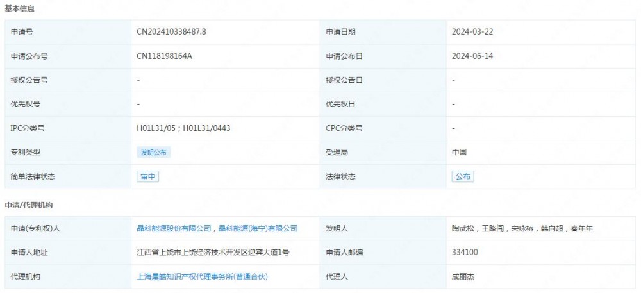Click the applicant address in 江西省上饶市
The height and width of the screenshot is (293, 641).
tap(213, 253)
